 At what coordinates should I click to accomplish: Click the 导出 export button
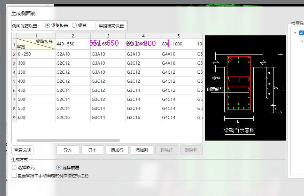tap(92, 150)
